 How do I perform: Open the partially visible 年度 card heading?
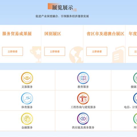pos(133,34)
